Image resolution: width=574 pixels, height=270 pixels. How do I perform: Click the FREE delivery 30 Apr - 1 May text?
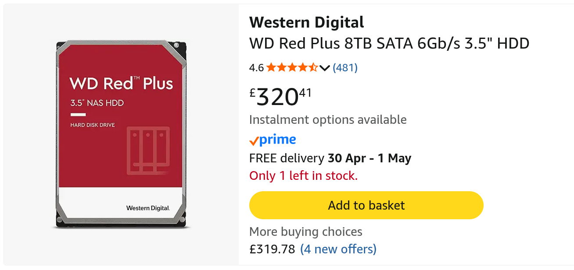(330, 158)
